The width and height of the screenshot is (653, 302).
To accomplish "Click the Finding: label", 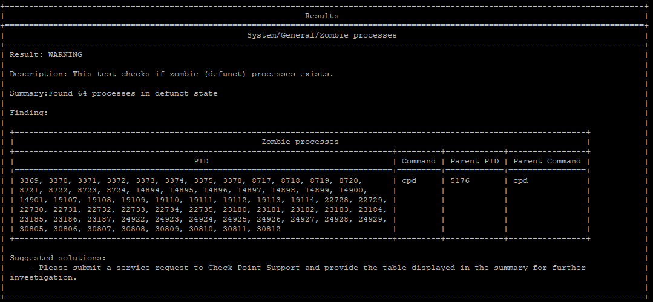I will pyautogui.click(x=28, y=113).
